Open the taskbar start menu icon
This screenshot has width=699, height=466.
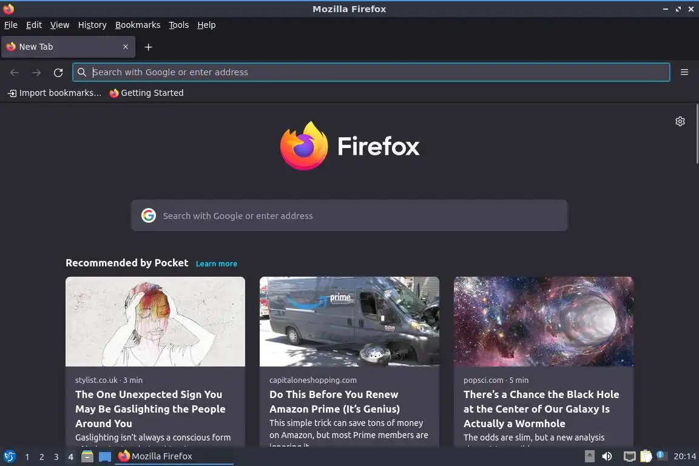[x=9, y=457]
